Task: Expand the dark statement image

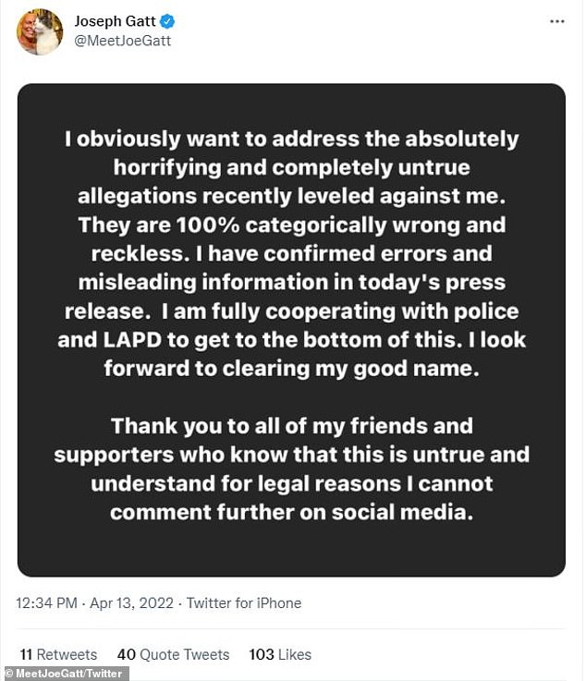Action: [x=291, y=330]
